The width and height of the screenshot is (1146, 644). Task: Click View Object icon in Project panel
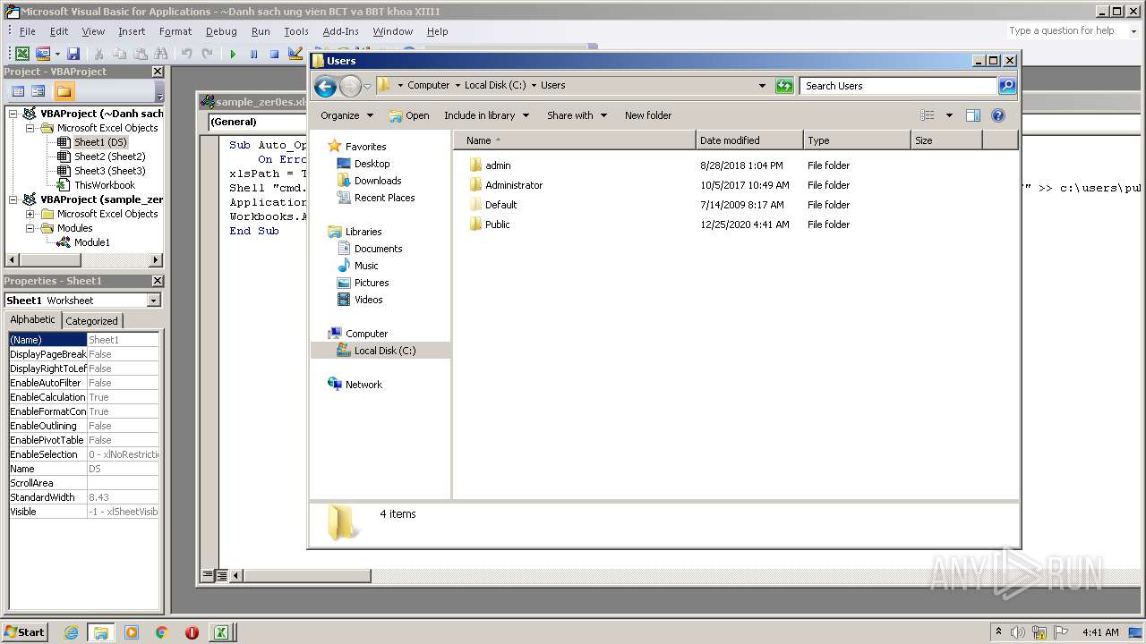[x=38, y=91]
